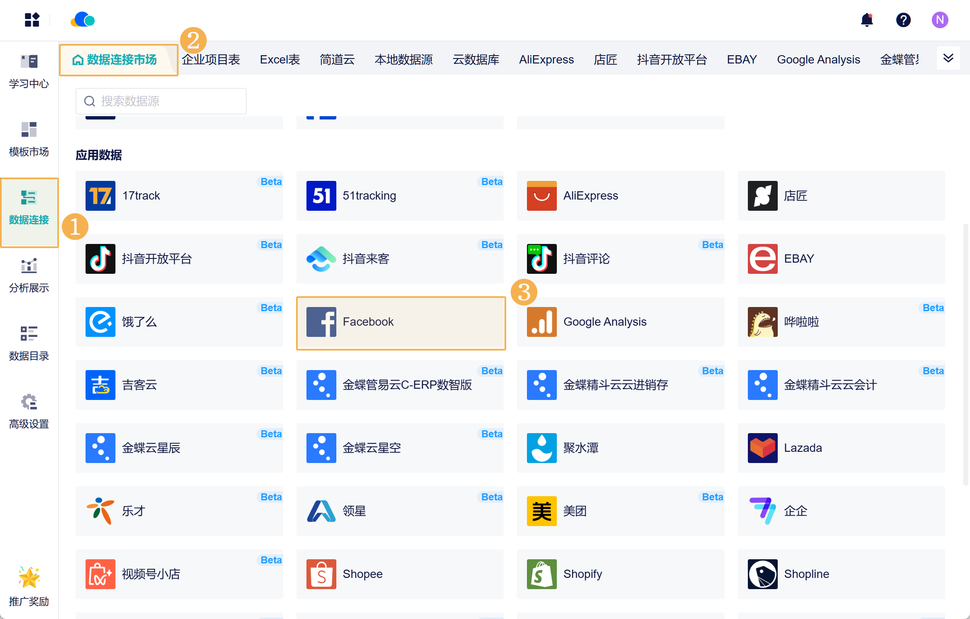Switch to 数据连接市场 tab
970x619 pixels.
click(x=119, y=60)
